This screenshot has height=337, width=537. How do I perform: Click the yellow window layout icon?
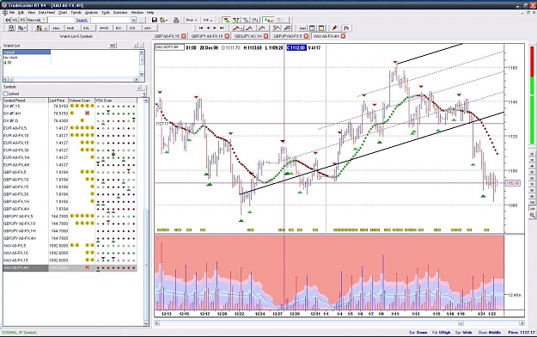pos(321,28)
